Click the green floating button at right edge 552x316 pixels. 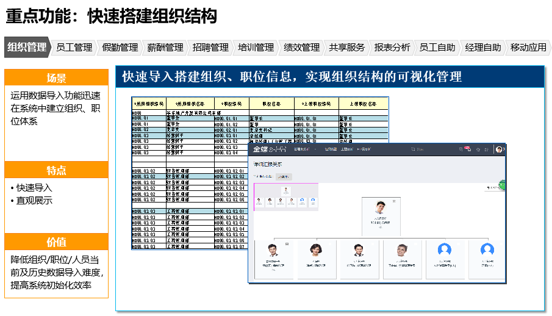pyautogui.click(x=503, y=185)
